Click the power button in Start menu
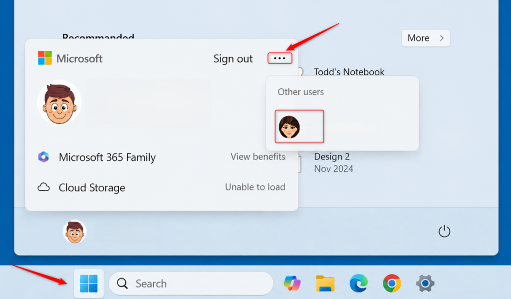The height and width of the screenshot is (299, 511). point(444,232)
